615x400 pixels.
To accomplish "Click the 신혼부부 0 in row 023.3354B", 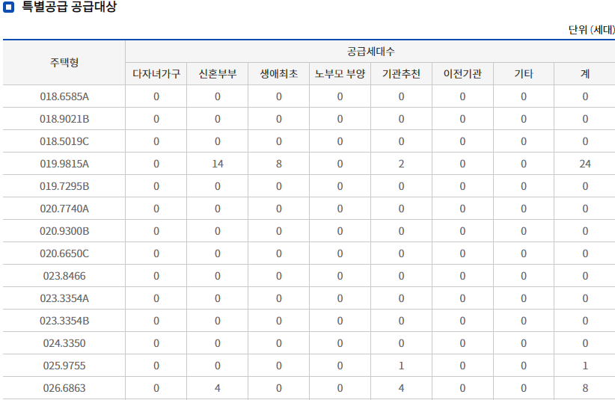I will pyautogui.click(x=218, y=321).
